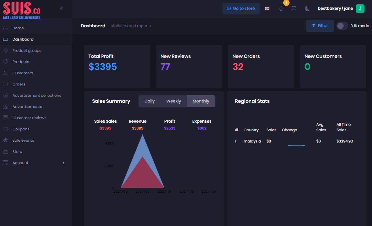Select the Monthly summary view
Image resolution: width=372 pixels, height=226 pixels.
pyautogui.click(x=201, y=101)
